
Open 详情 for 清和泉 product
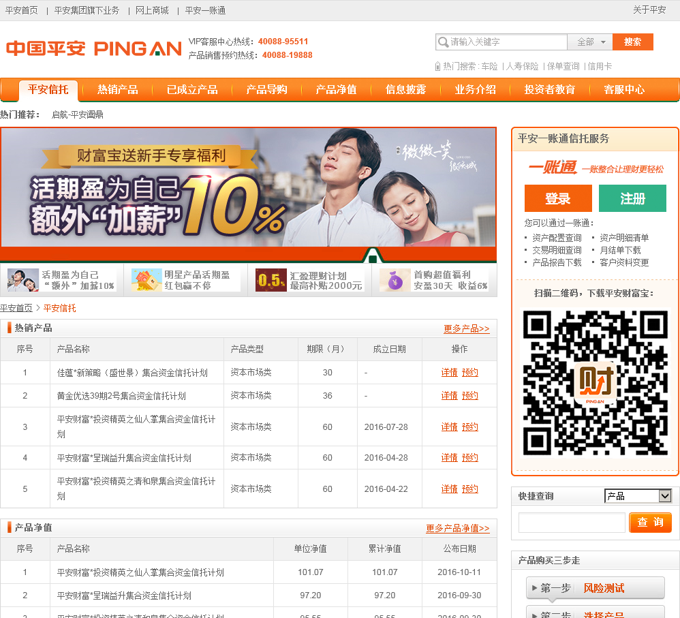click(x=449, y=489)
